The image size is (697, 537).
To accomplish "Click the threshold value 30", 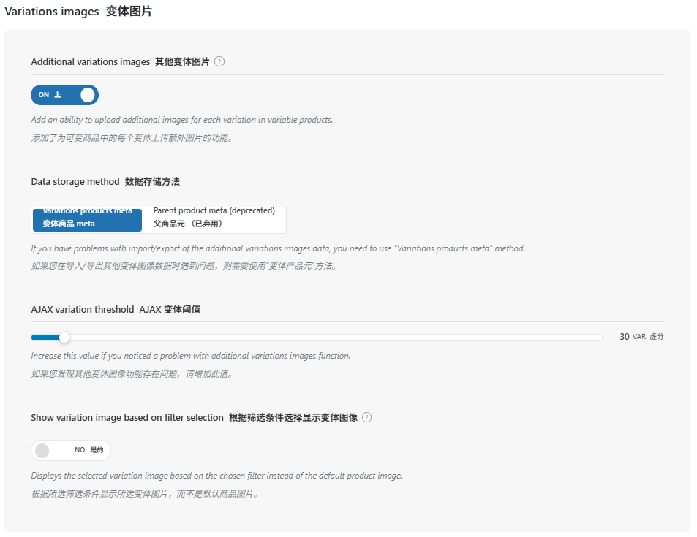I will [625, 337].
